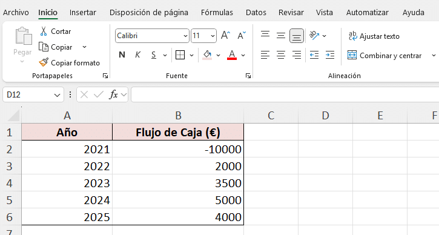Increase font size with the larger A

coord(225,36)
